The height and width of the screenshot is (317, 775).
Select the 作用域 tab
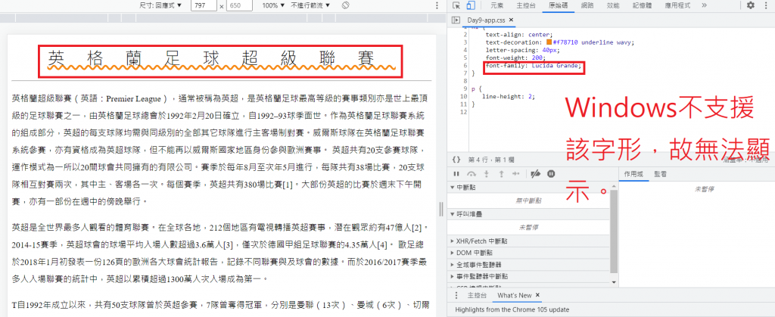coord(633,174)
